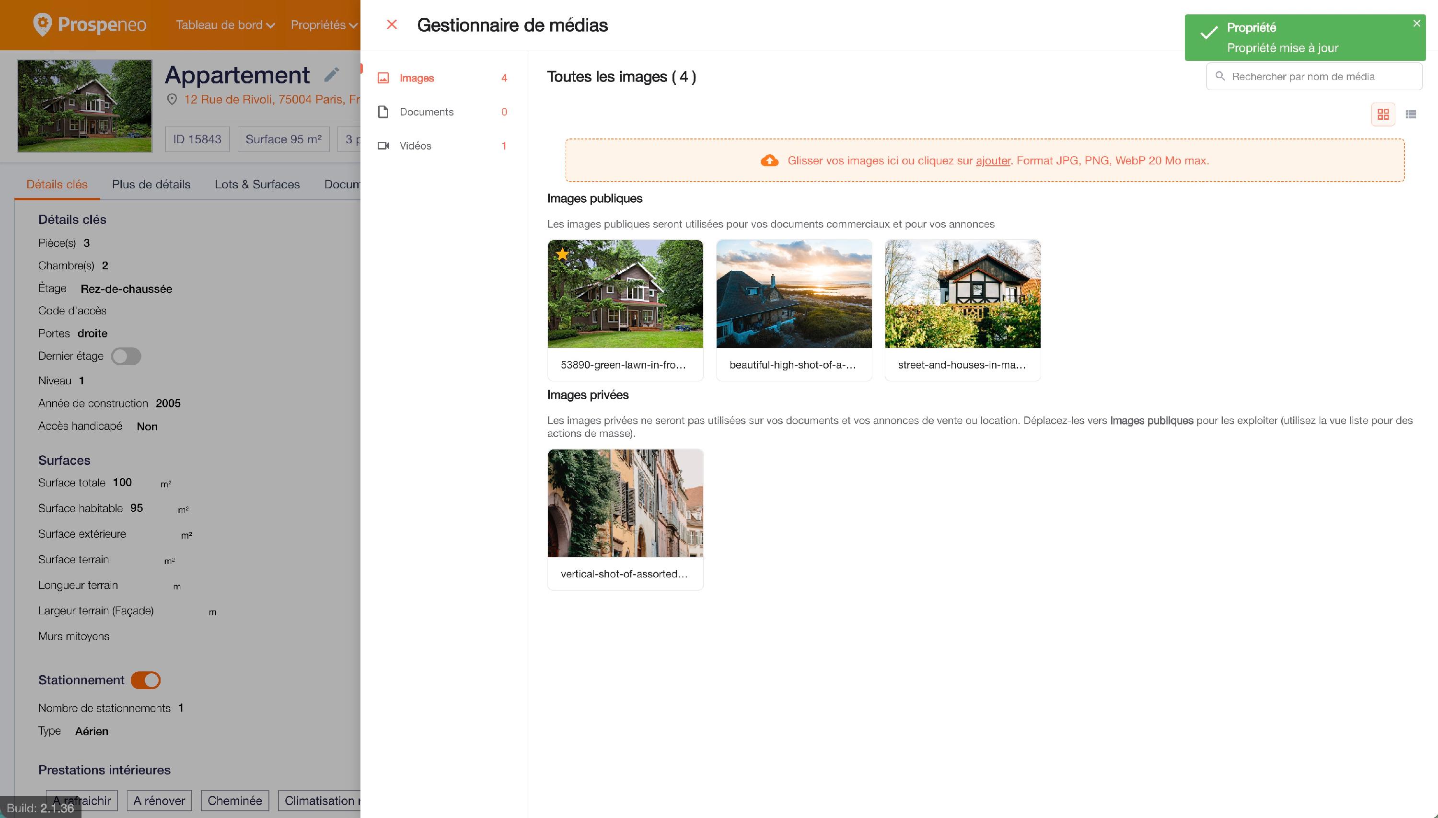Image resolution: width=1438 pixels, height=818 pixels.
Task: Click the Toutes les images ( 4 ) heading
Action: pos(622,77)
